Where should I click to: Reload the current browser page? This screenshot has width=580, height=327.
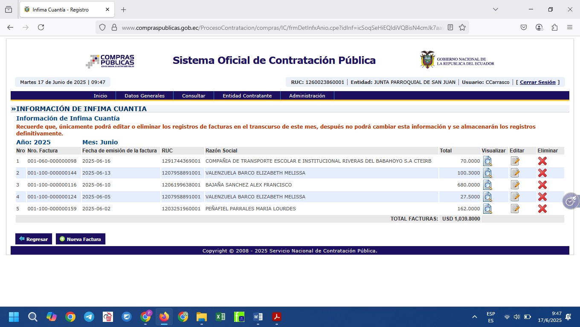tap(41, 27)
